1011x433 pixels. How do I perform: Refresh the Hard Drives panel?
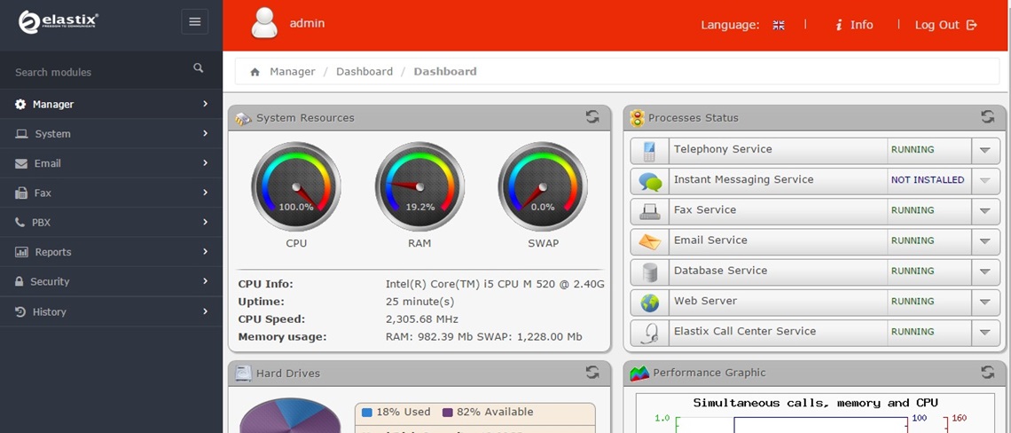(x=592, y=372)
